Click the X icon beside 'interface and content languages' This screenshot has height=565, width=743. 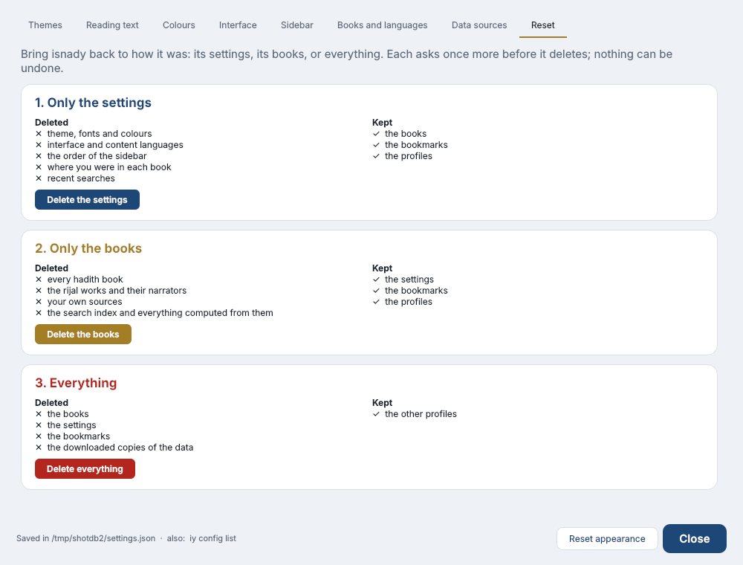coord(39,145)
